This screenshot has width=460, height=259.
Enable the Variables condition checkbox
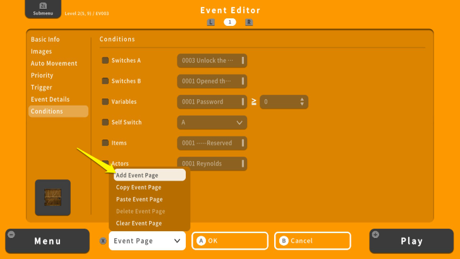(x=105, y=102)
